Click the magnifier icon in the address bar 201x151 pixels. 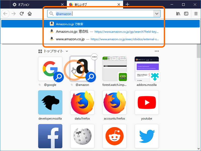click(x=51, y=14)
